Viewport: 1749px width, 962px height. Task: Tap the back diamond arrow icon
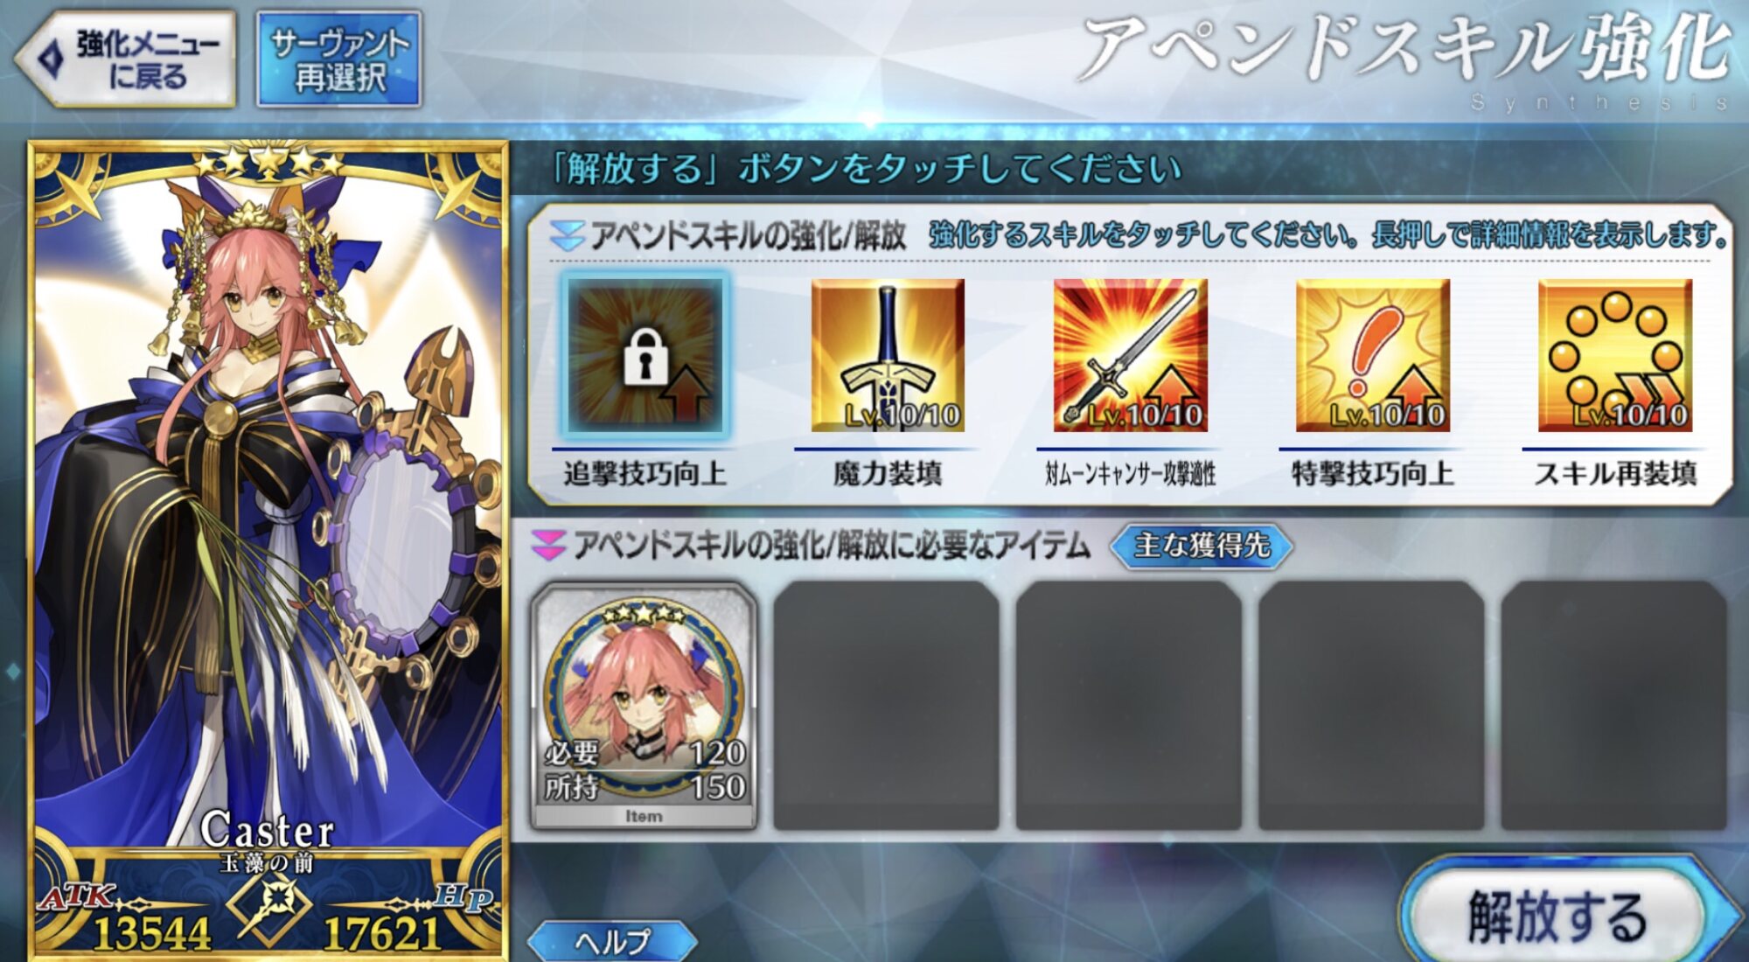coord(52,59)
